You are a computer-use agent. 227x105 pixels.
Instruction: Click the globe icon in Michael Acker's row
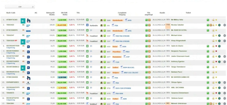tap(219, 35)
